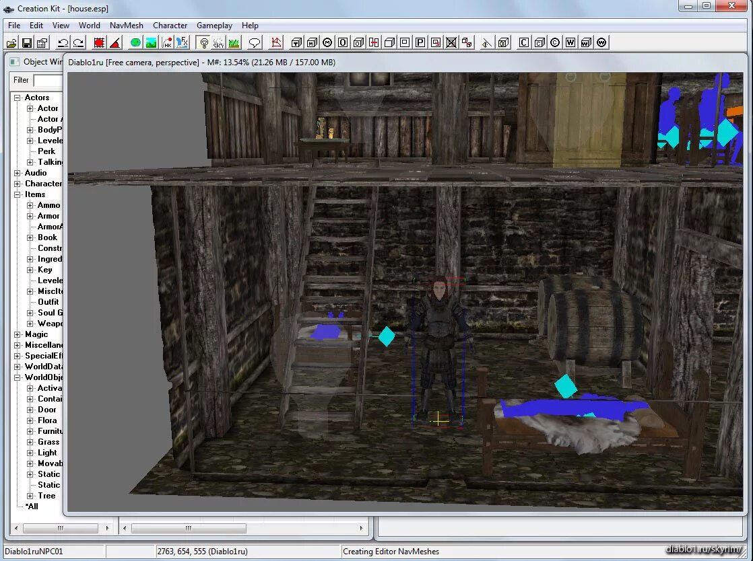Click the green globe world icon

coord(136,42)
